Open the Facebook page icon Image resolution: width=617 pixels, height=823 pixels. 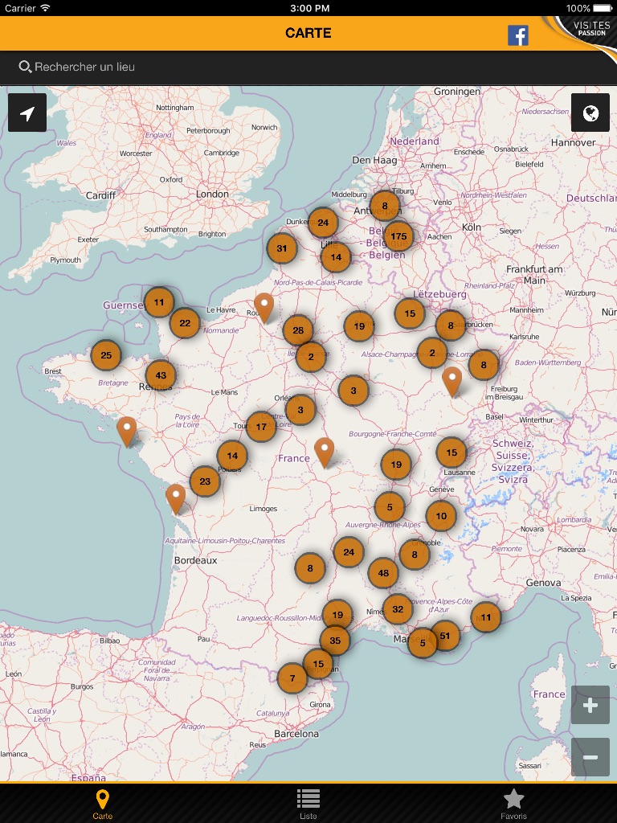pos(518,35)
